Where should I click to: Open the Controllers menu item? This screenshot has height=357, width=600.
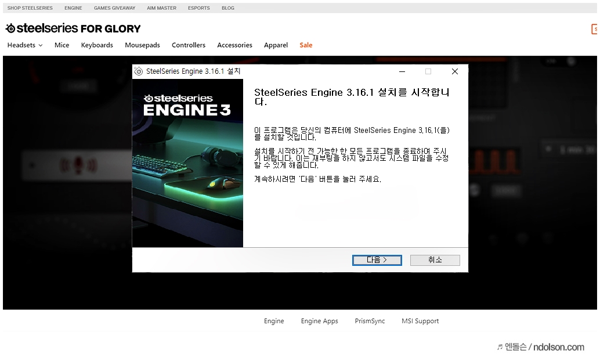pyautogui.click(x=188, y=45)
